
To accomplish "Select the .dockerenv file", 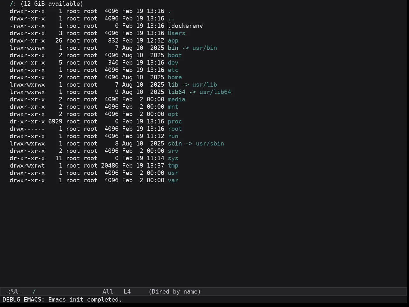I will click(185, 26).
